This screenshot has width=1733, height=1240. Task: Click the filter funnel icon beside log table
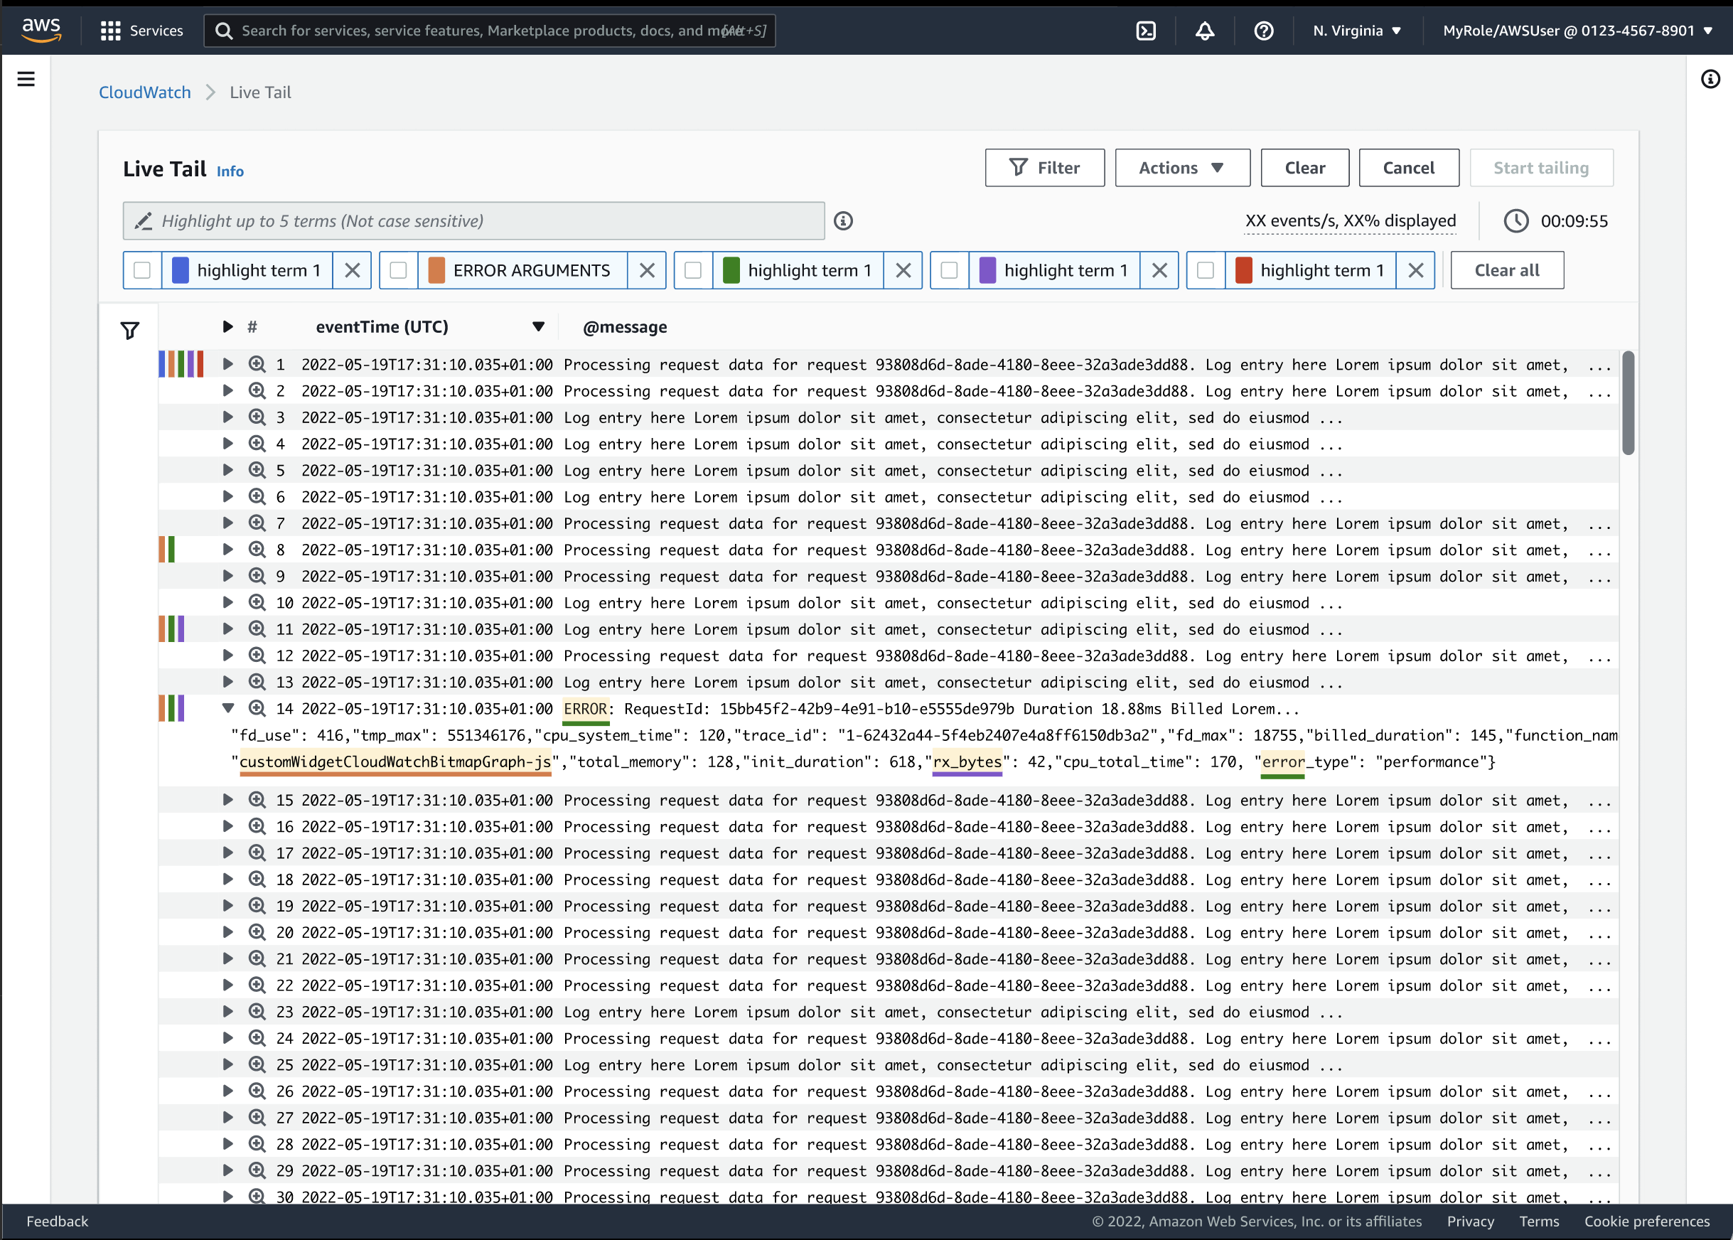click(130, 331)
